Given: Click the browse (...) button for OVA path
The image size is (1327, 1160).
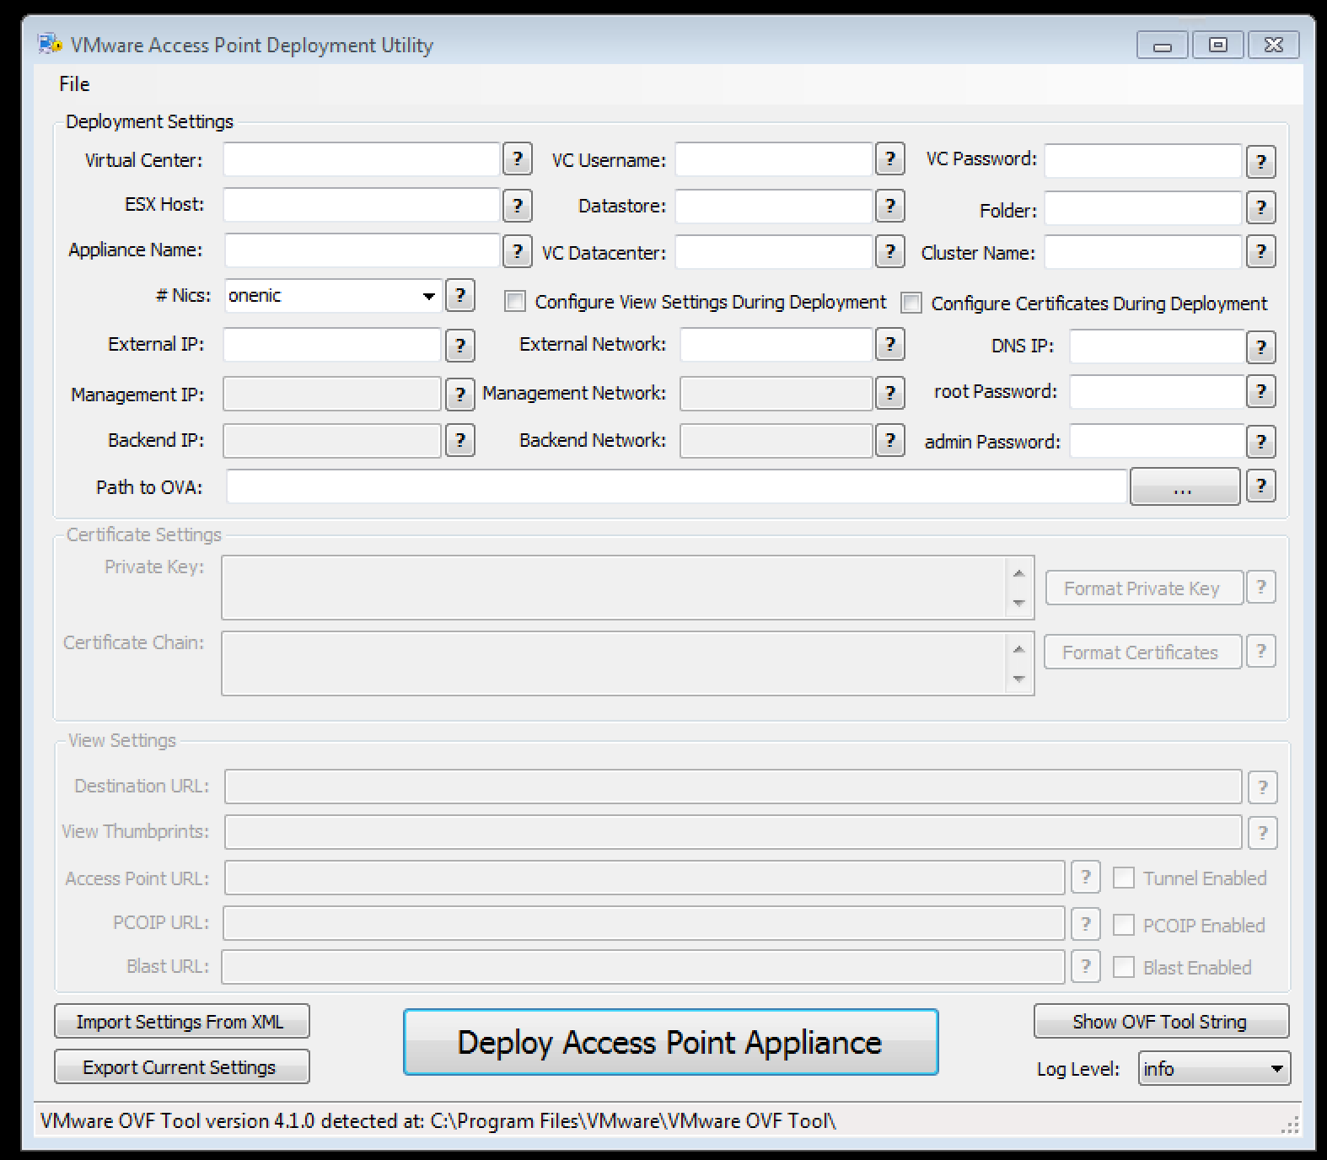Looking at the screenshot, I should pyautogui.click(x=1184, y=487).
